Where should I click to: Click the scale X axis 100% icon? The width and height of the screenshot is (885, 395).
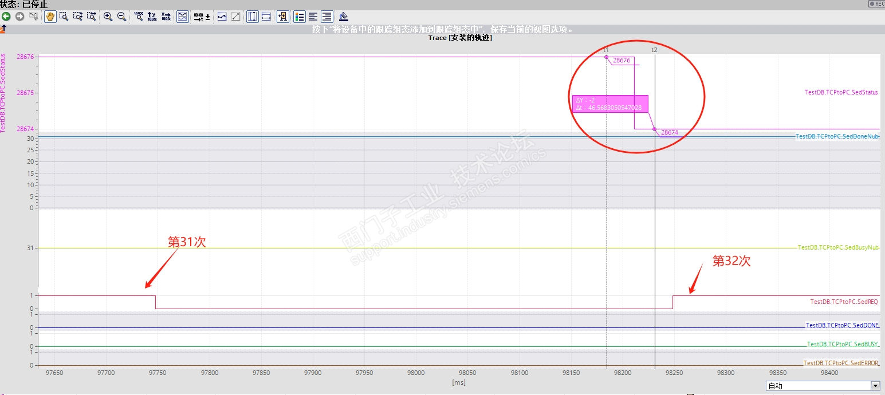(x=166, y=17)
